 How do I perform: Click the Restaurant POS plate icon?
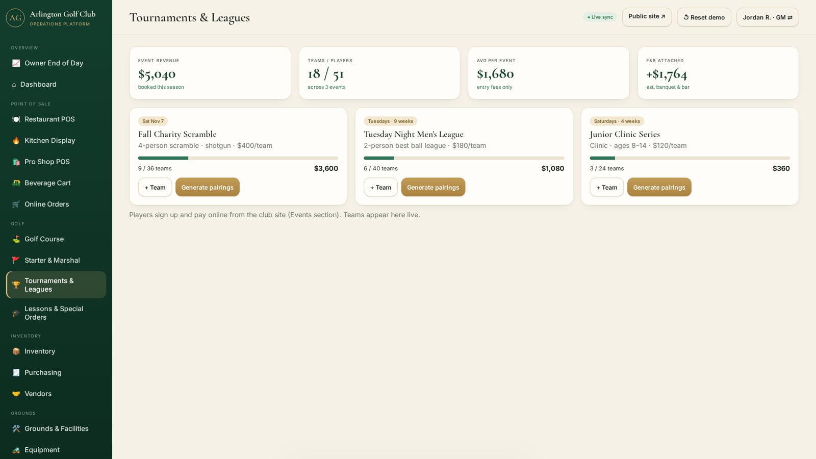pyautogui.click(x=16, y=119)
